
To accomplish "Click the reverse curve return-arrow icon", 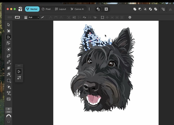I will [x=95, y=17].
